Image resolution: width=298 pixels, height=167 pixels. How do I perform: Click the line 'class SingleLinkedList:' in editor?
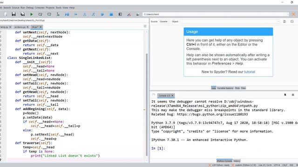[x=30, y=58]
